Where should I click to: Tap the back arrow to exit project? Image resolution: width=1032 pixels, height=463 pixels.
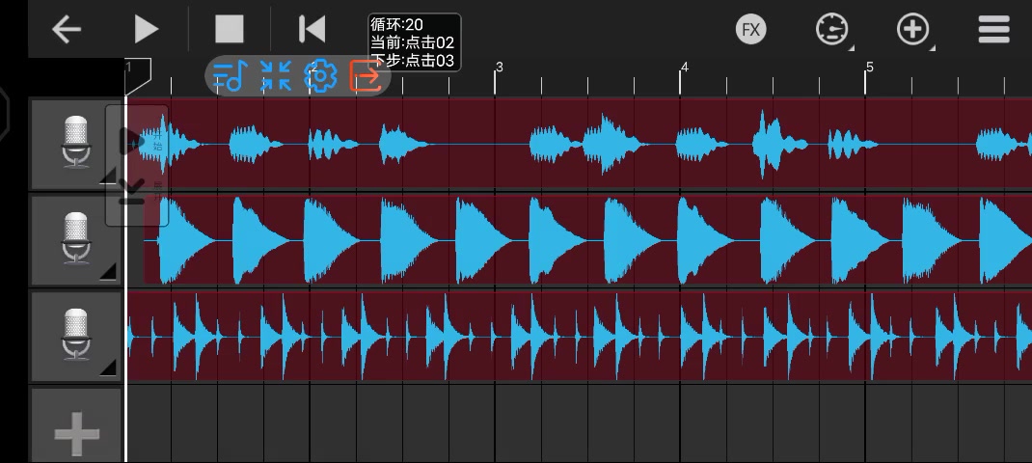coord(66,29)
